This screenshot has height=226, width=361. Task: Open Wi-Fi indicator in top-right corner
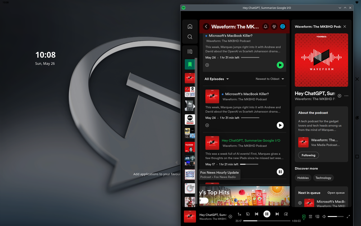click(x=357, y=2)
